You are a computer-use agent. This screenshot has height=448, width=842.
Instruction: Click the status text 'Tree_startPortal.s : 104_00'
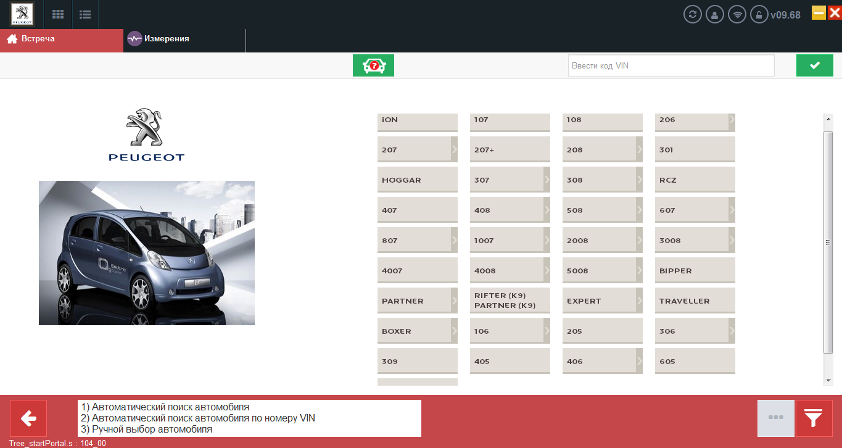pyautogui.click(x=57, y=443)
